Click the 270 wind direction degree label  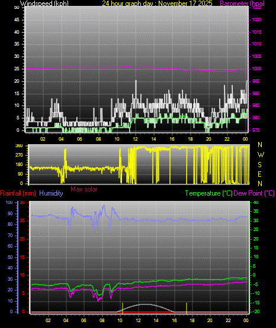coord(19,155)
